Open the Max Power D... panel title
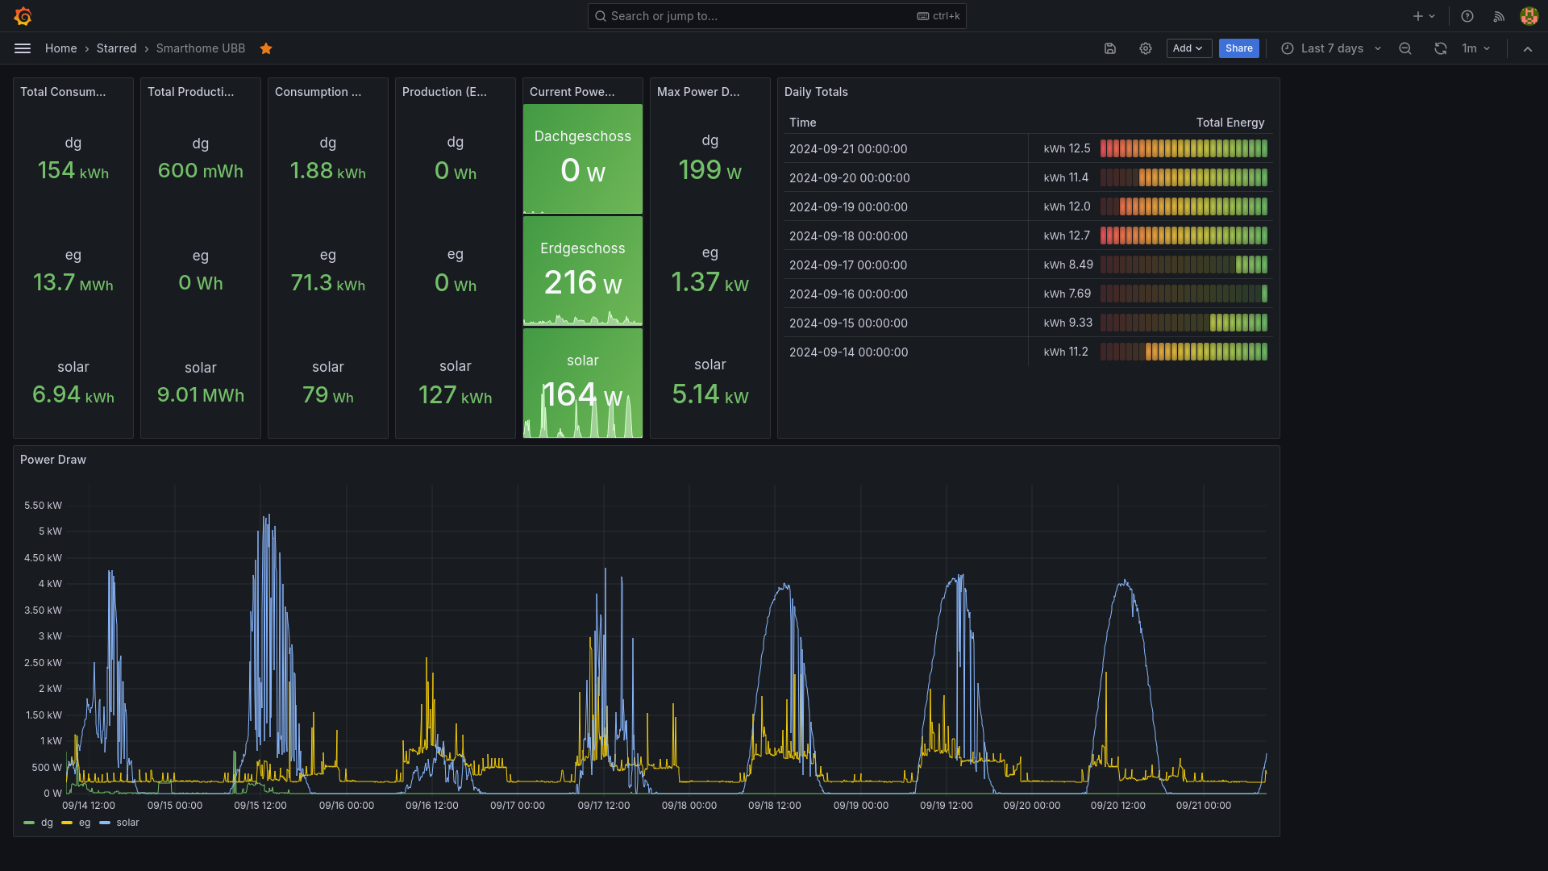Viewport: 1548px width, 871px height. pos(698,92)
